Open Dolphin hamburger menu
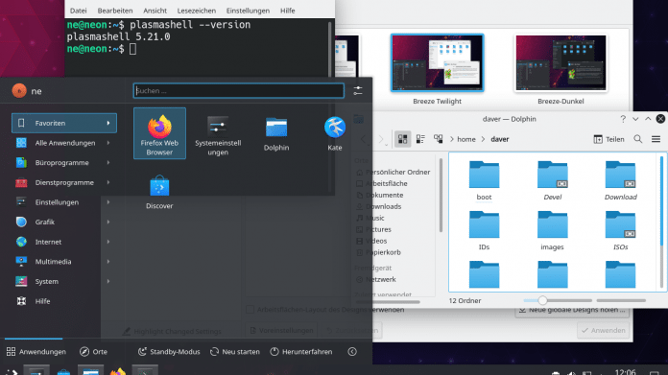The image size is (668, 375). pyautogui.click(x=656, y=139)
